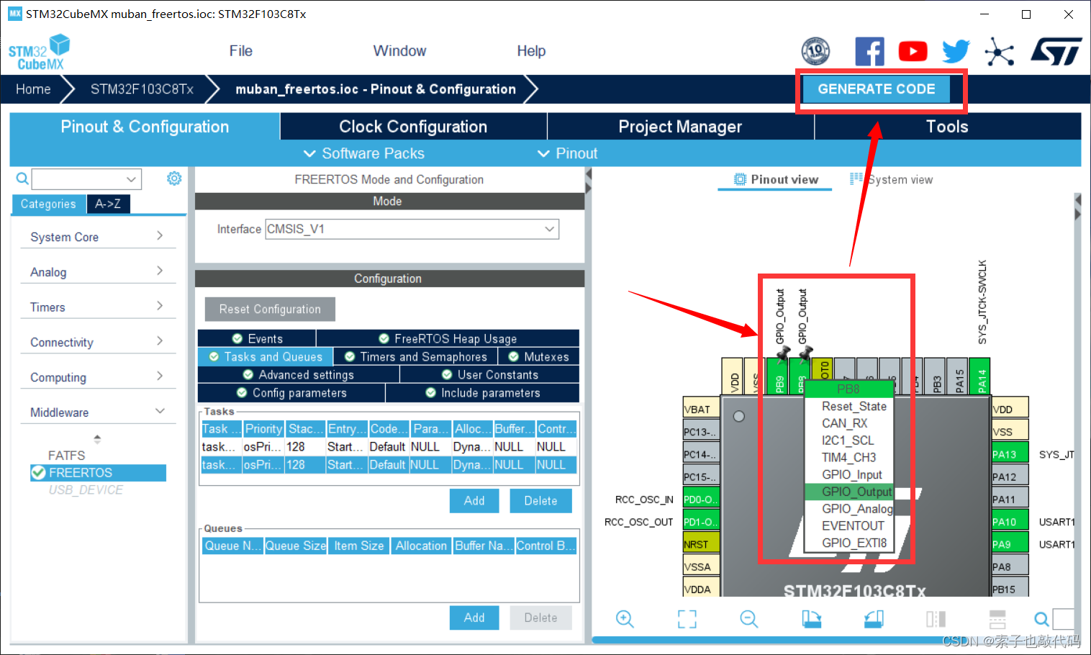
Task: Click the PA10 pin on chip
Action: pyautogui.click(x=1010, y=522)
